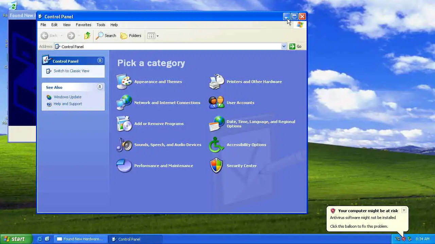Click the Show Desktop Quick Launch icon
435x244 pixels.
tap(47, 239)
